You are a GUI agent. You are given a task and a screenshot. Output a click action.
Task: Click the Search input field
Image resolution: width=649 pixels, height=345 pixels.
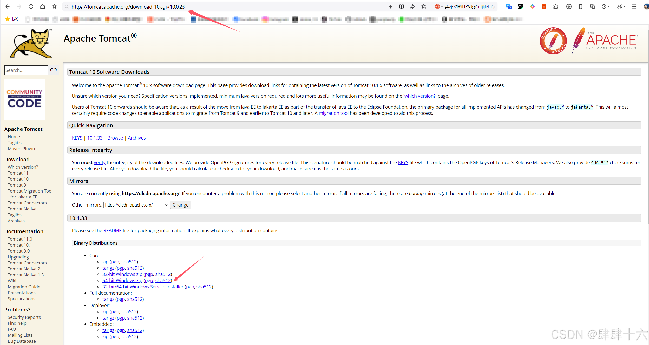tap(26, 70)
